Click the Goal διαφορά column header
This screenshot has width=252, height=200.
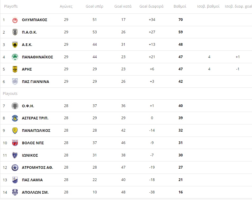[x=151, y=6]
